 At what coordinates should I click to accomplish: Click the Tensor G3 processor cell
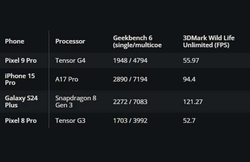coord(70,120)
